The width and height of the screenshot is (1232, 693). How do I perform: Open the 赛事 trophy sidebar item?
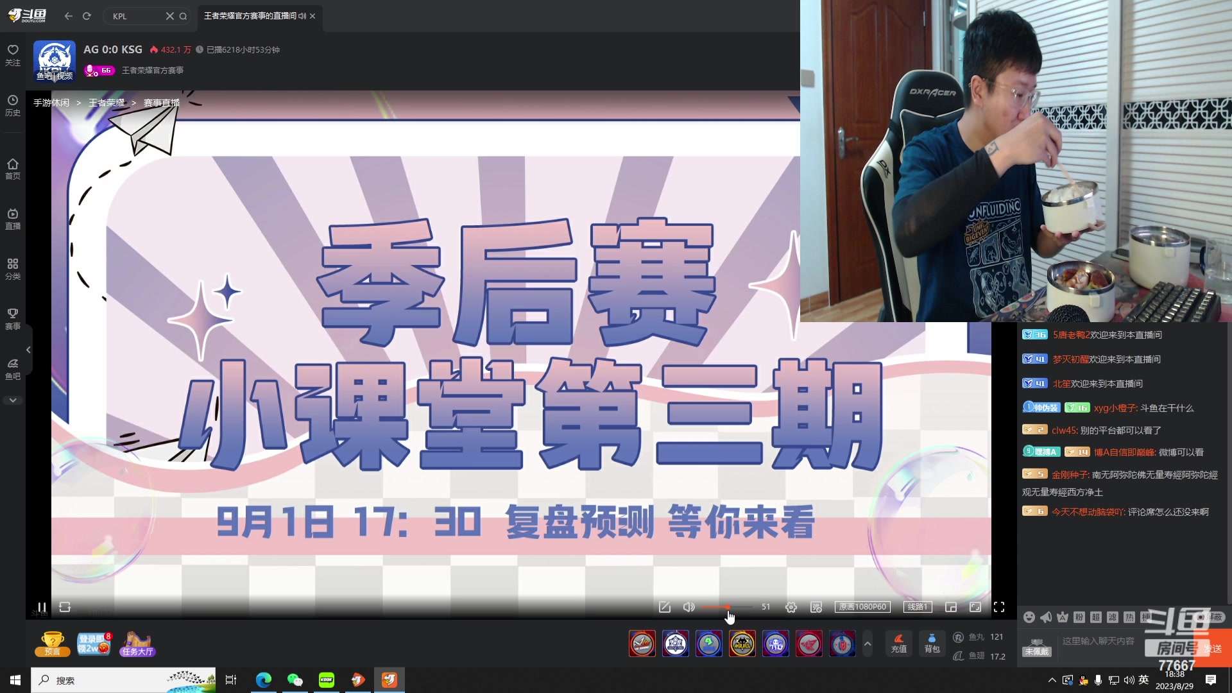pos(13,319)
